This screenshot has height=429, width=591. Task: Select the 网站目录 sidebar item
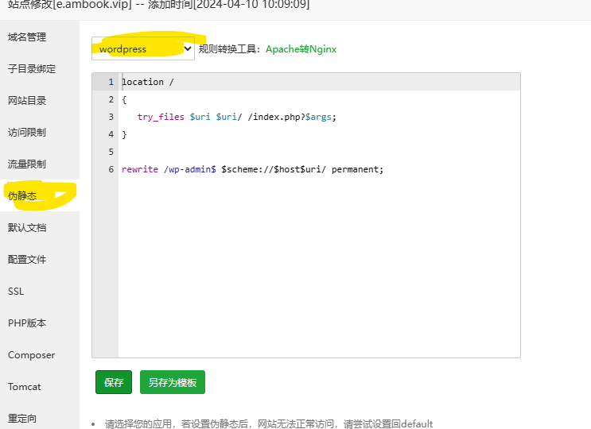(x=27, y=101)
